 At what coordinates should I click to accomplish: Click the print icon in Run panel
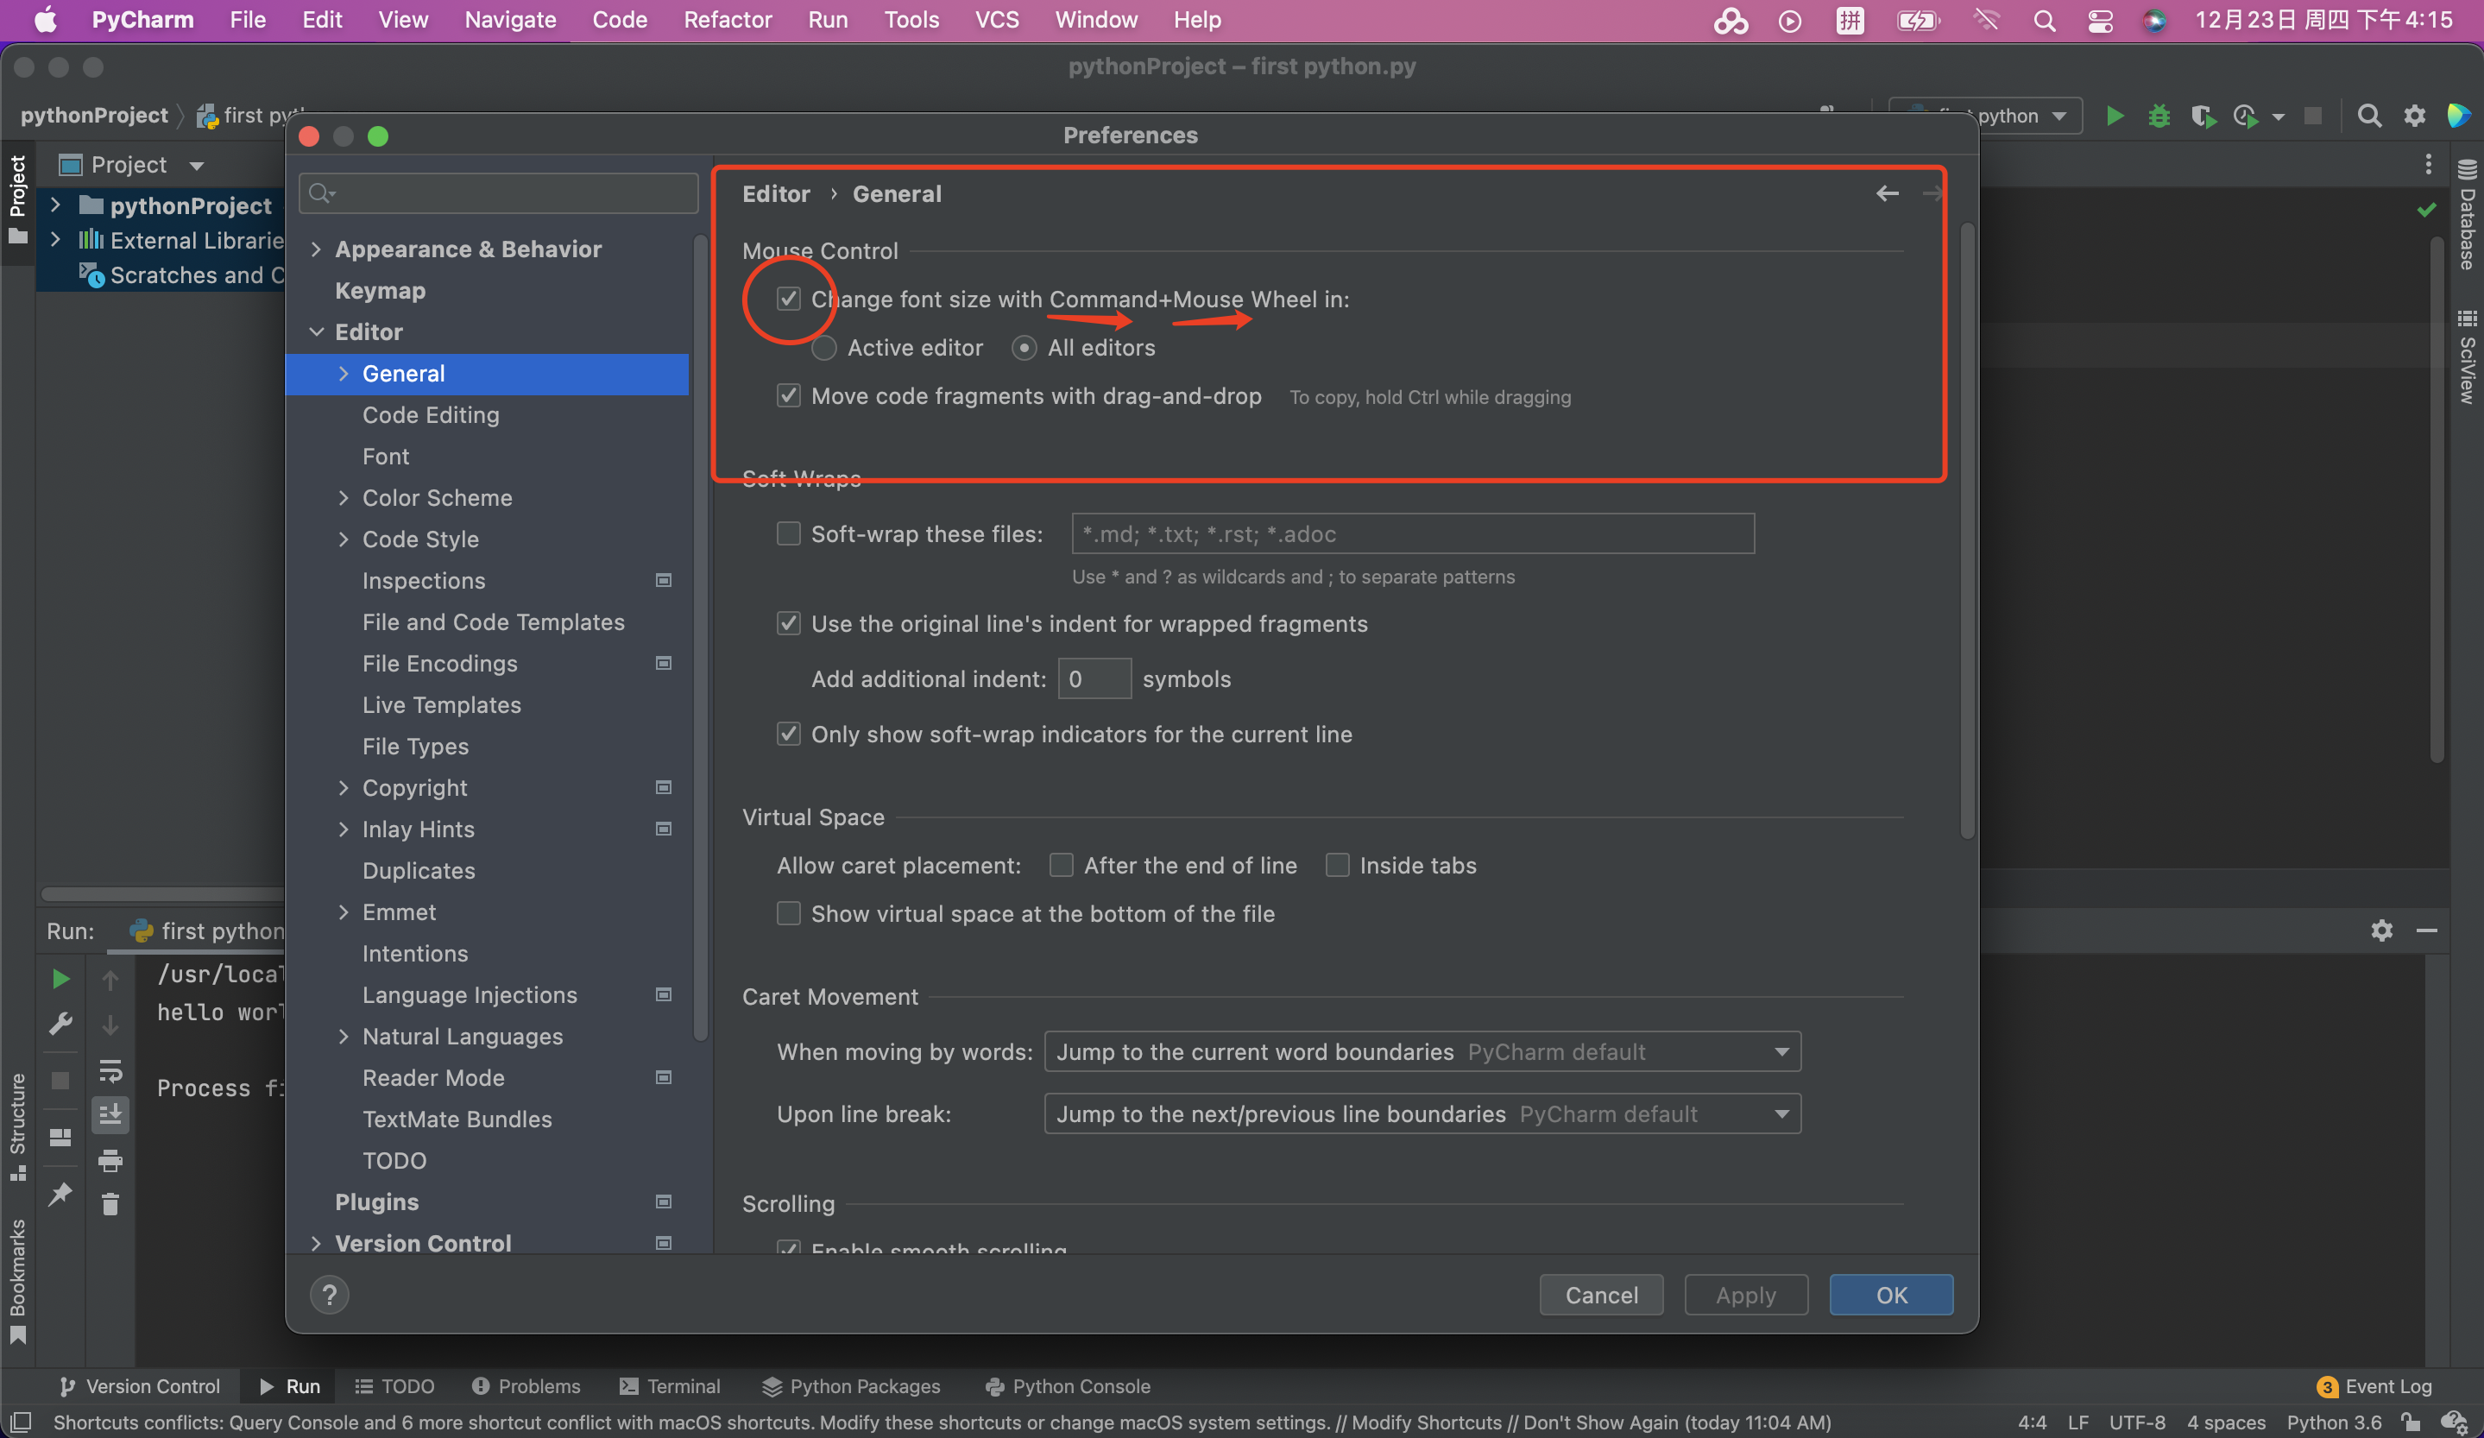point(110,1161)
